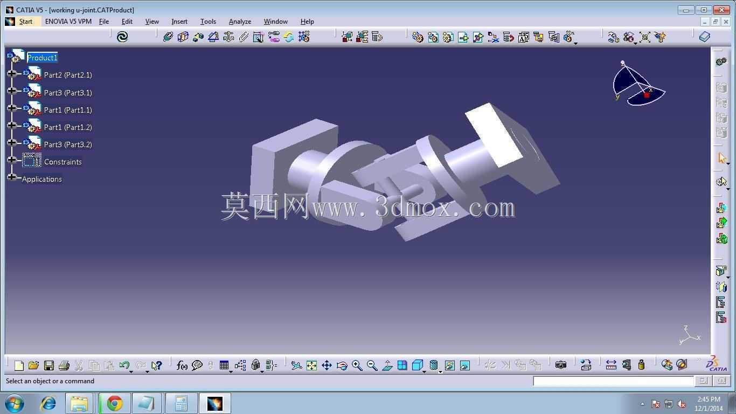Expand the Part3 (Part3.1) tree node
This screenshot has height=414, width=736.
tap(12, 91)
